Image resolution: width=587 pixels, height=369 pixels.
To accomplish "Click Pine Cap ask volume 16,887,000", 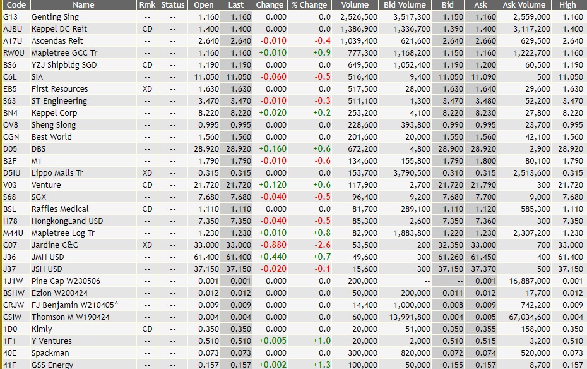I will (x=530, y=281).
